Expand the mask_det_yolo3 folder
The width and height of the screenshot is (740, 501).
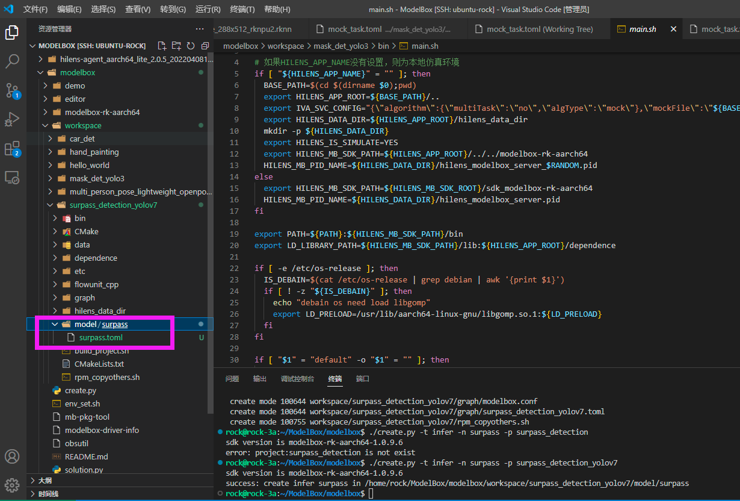[x=97, y=178]
